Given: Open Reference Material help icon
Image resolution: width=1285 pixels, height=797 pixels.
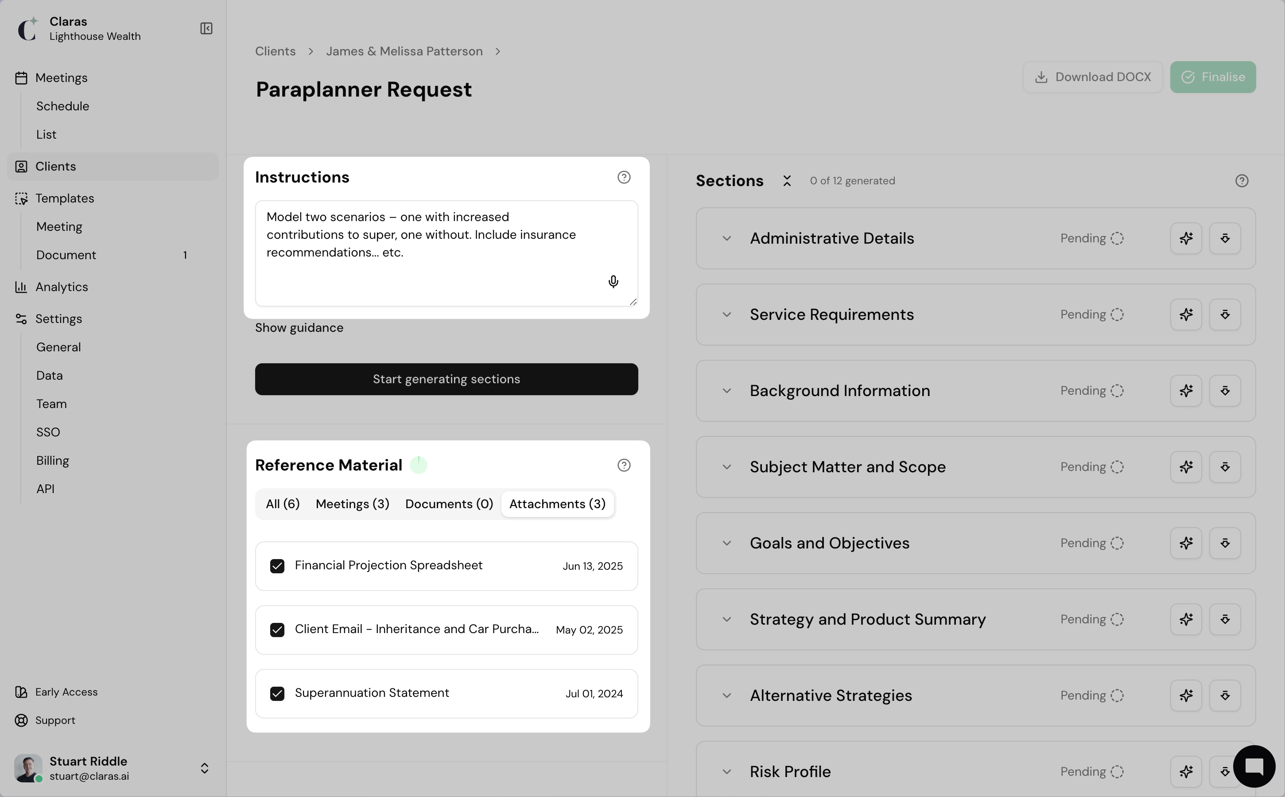Looking at the screenshot, I should (624, 465).
